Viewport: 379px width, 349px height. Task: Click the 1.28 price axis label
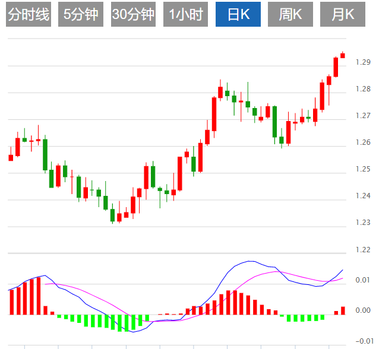(363, 89)
